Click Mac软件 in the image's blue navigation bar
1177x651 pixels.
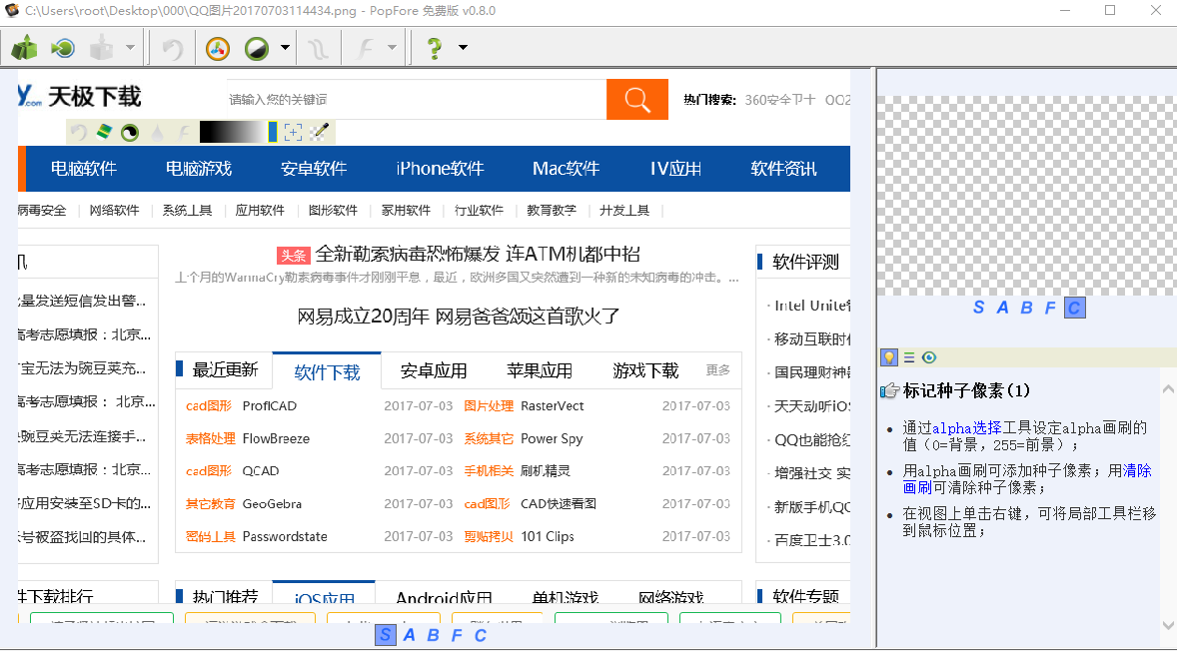pyautogui.click(x=566, y=169)
